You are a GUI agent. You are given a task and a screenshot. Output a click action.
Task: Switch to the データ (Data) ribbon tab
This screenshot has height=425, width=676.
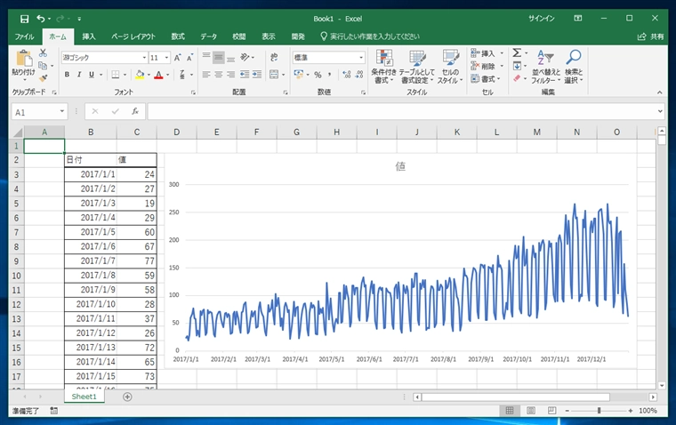coord(208,36)
